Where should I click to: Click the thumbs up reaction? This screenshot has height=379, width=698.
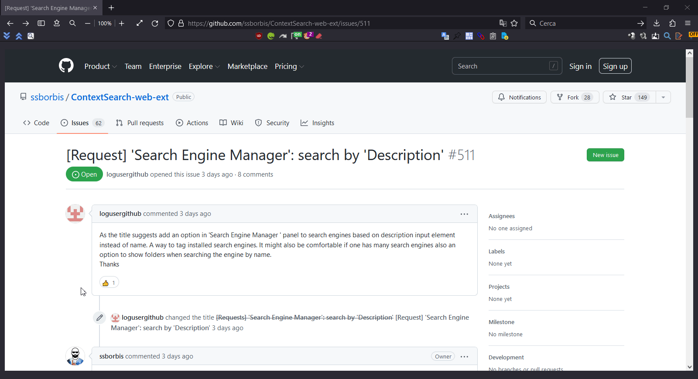pyautogui.click(x=109, y=283)
